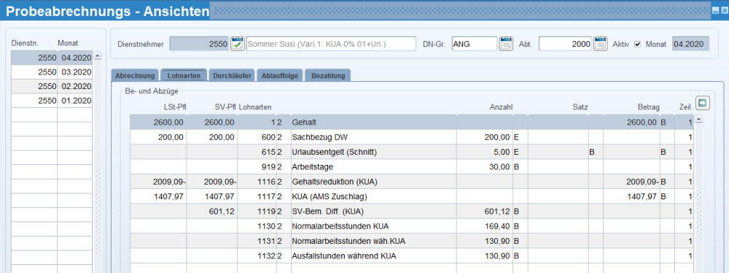The height and width of the screenshot is (273, 729).
Task: Select the Normalarbeitsstunden KUA row
Action: click(x=411, y=226)
